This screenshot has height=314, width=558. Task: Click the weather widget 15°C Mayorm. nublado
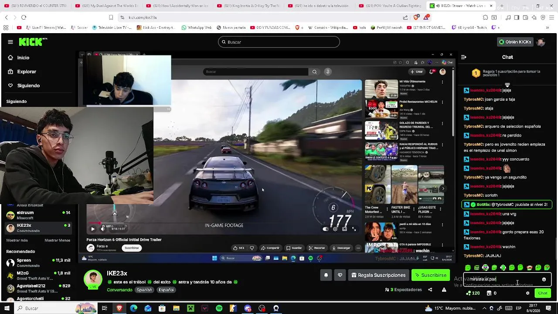coord(451,308)
